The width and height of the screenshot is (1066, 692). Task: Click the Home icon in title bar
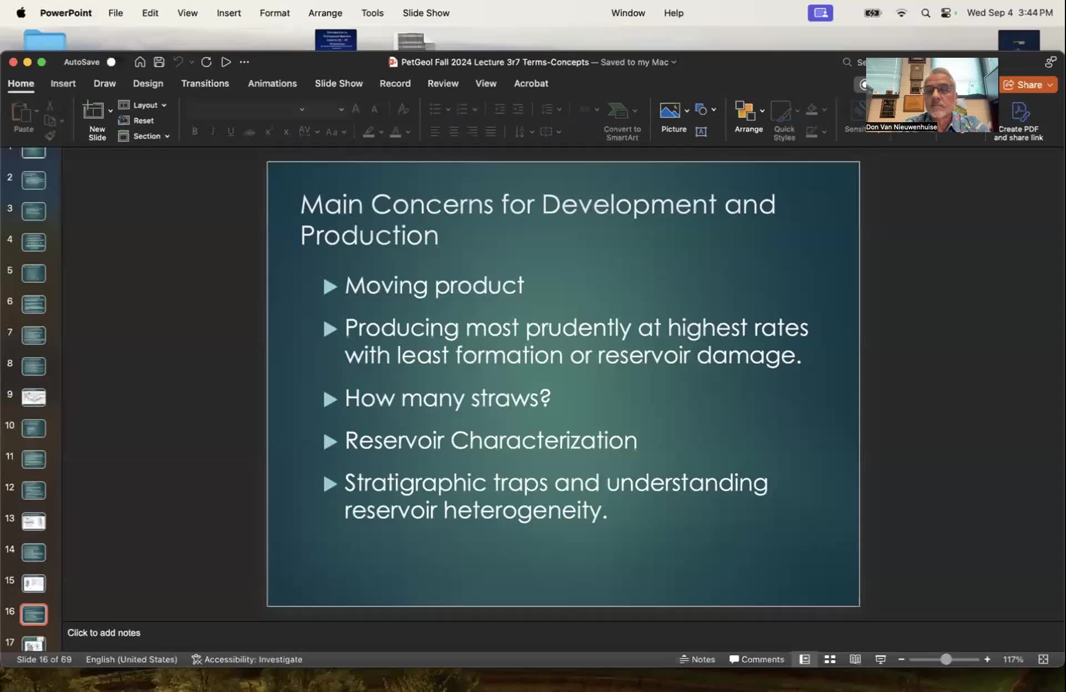click(x=140, y=62)
